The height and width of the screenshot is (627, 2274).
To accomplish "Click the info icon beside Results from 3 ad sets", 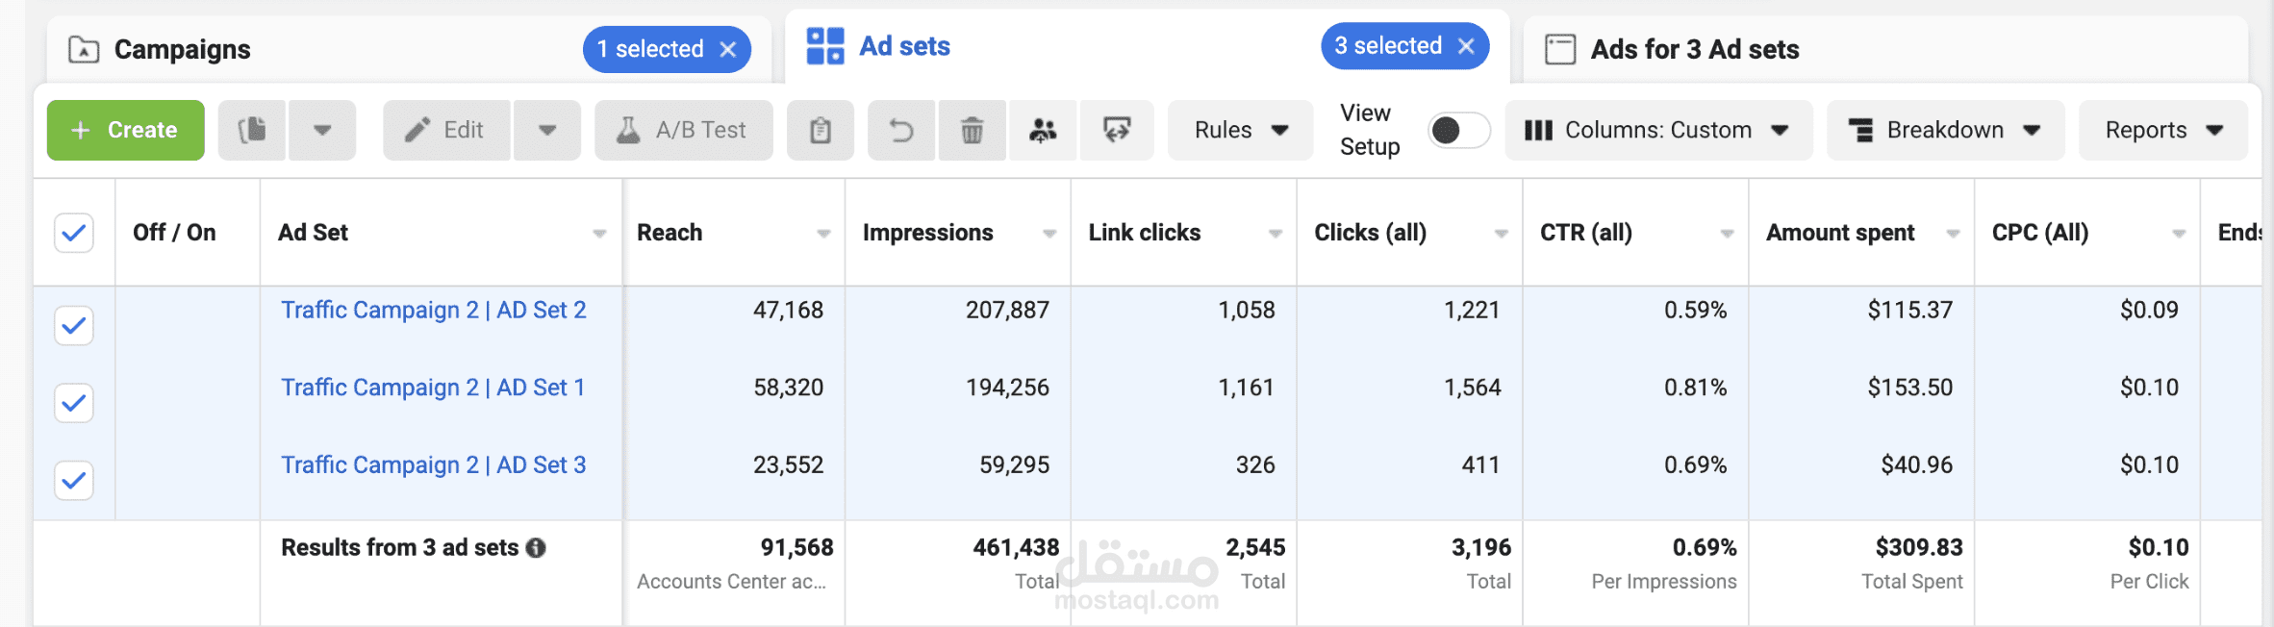I will point(536,548).
